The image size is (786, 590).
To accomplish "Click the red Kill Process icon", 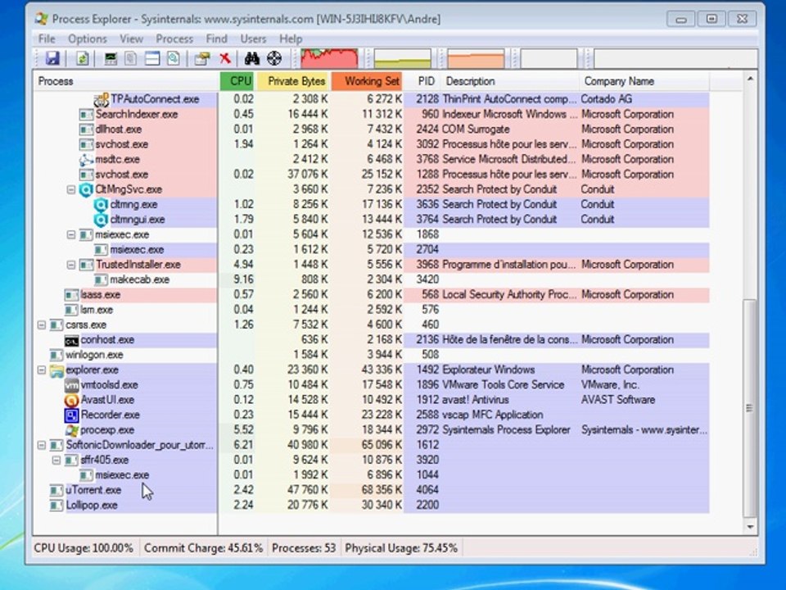I will click(x=225, y=58).
